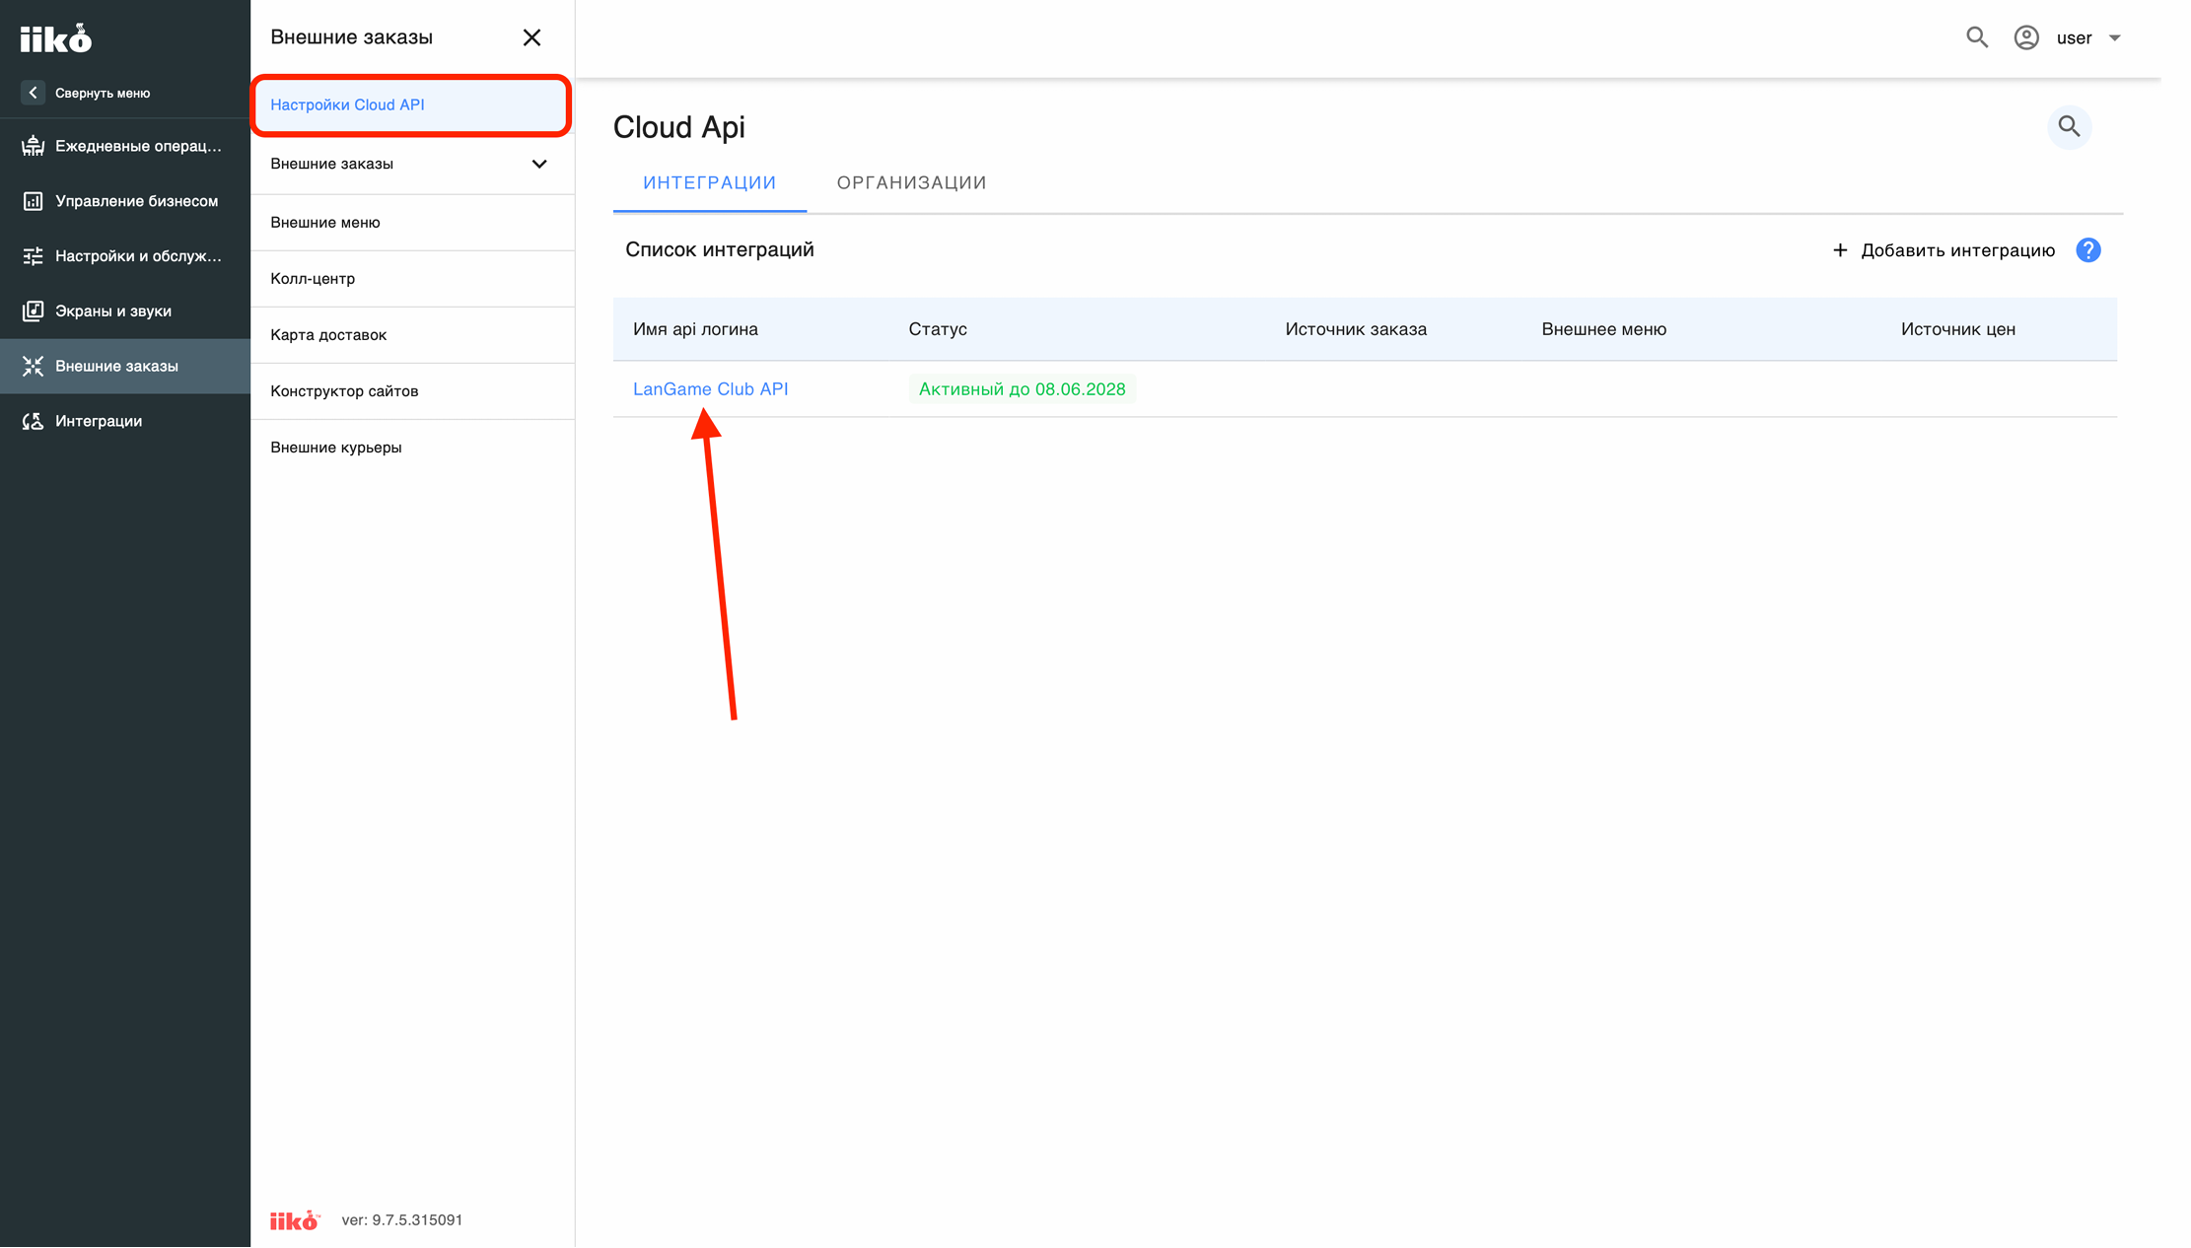Sort by the Статус column header
The width and height of the screenshot is (2191, 1248).
point(938,329)
